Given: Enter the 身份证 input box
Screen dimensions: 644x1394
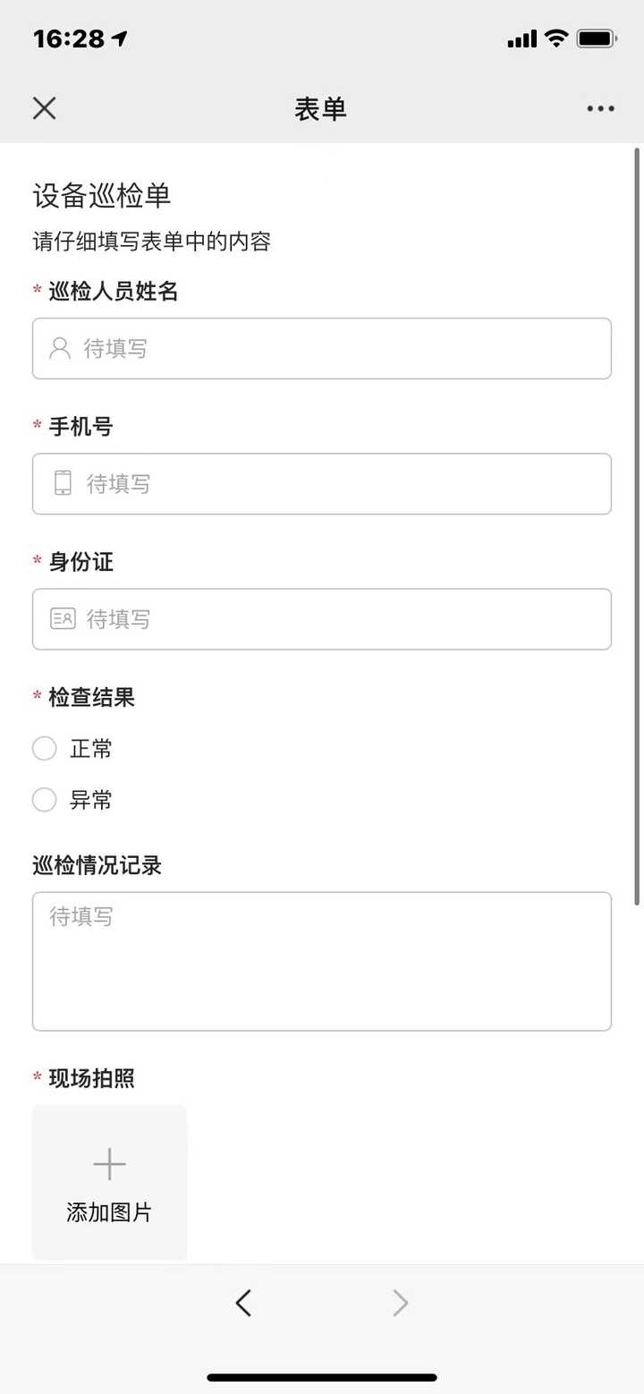Looking at the screenshot, I should (340, 619).
